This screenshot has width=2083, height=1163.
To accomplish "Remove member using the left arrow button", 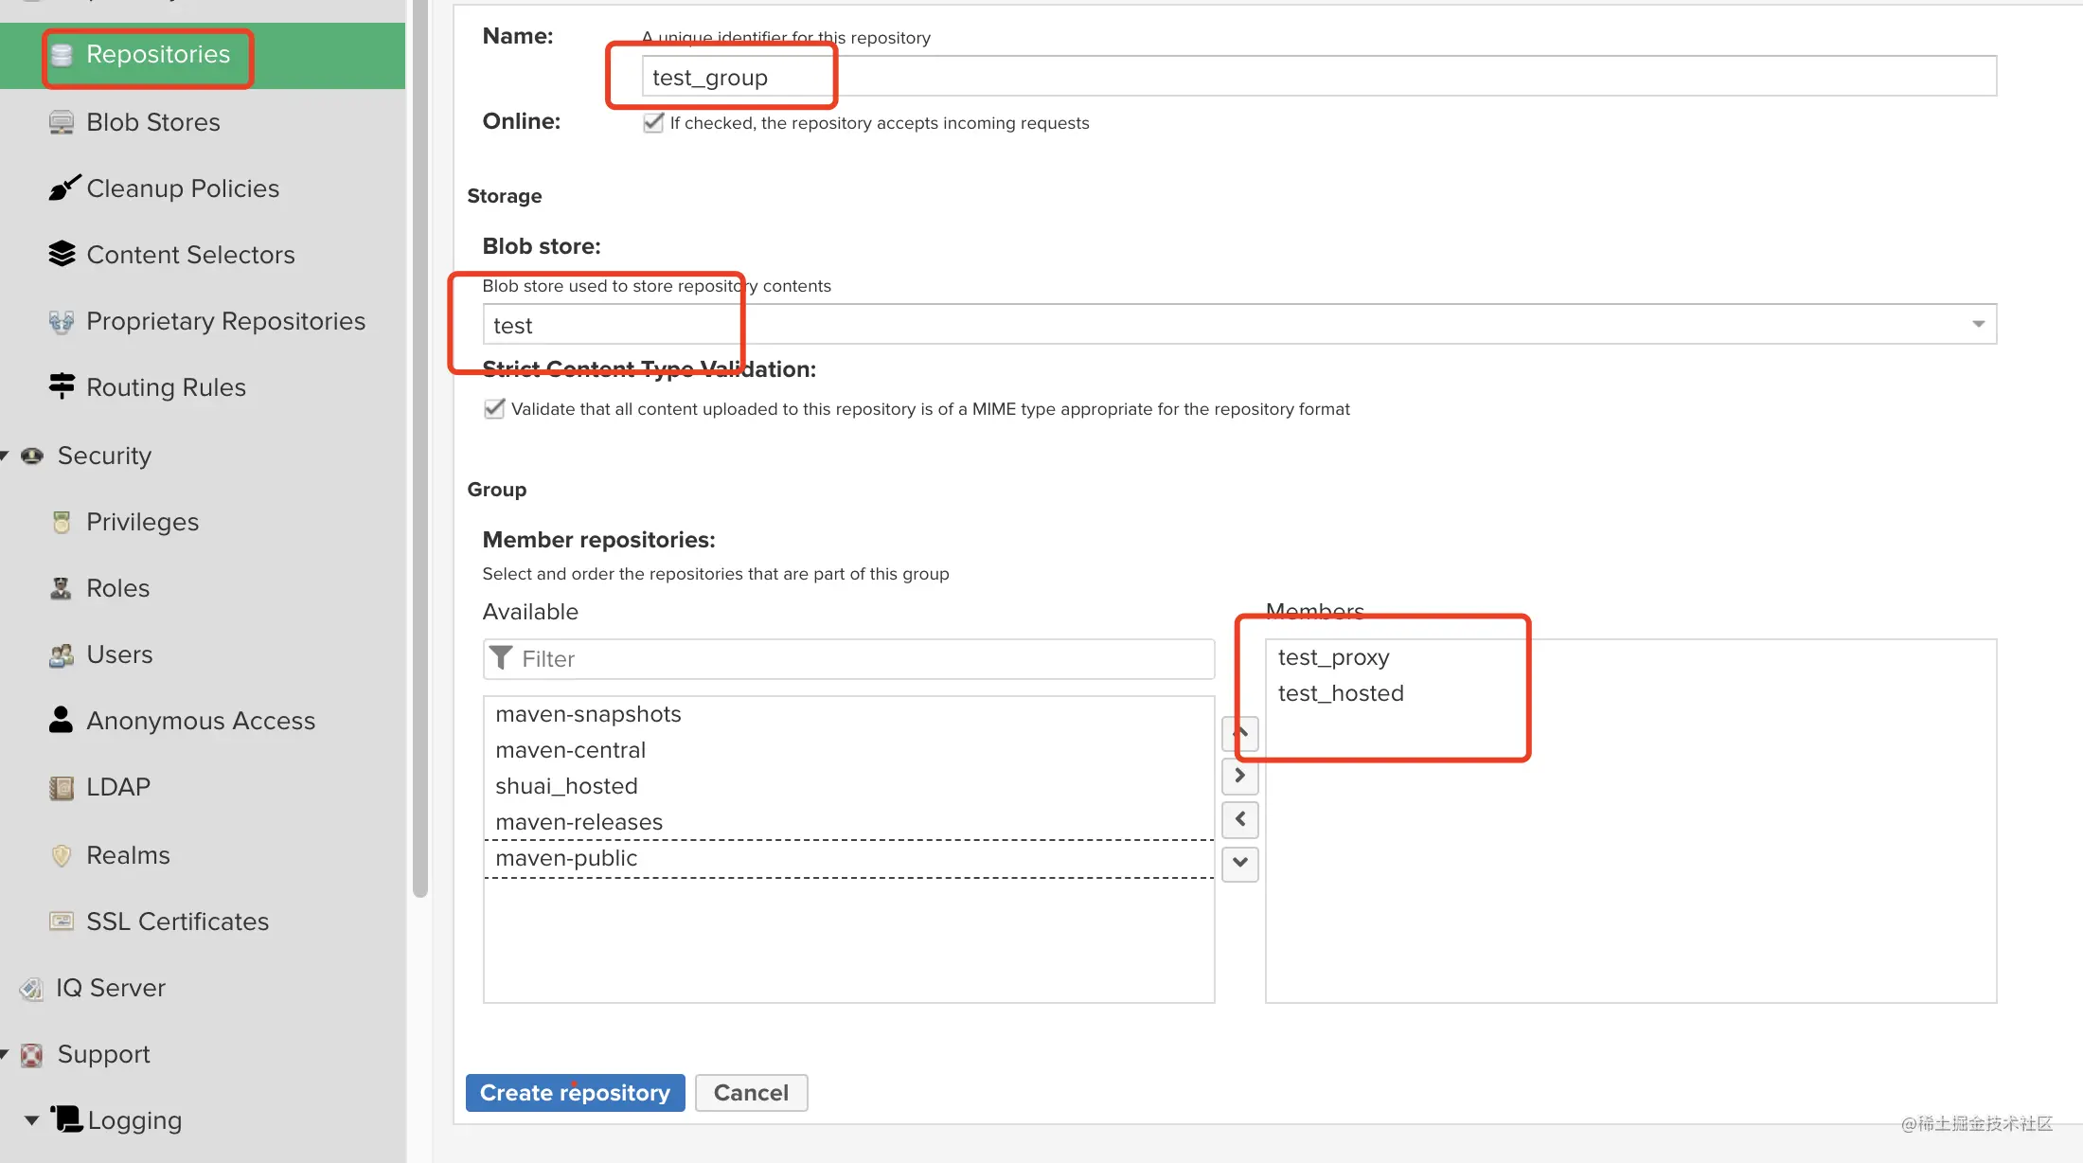I will click(1240, 819).
